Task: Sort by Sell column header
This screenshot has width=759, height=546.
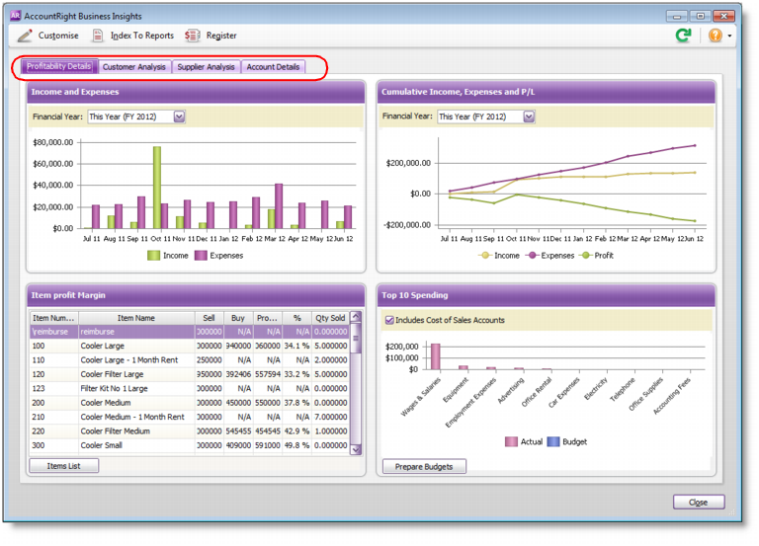Action: (210, 318)
